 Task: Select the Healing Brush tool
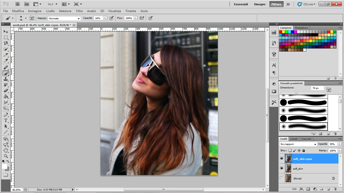pyautogui.click(x=6, y=67)
